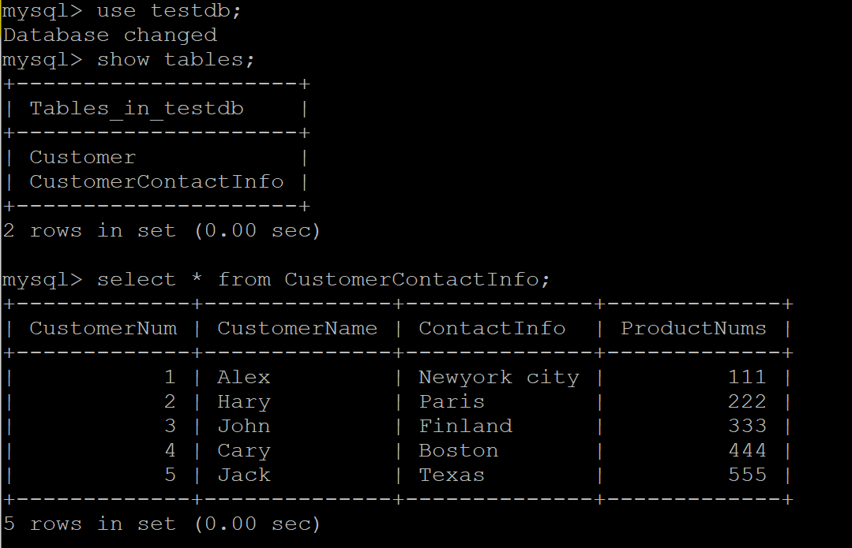Click the 'select * from CustomerContactInfo;' query
Screen dimensions: 852x548
tap(324, 280)
